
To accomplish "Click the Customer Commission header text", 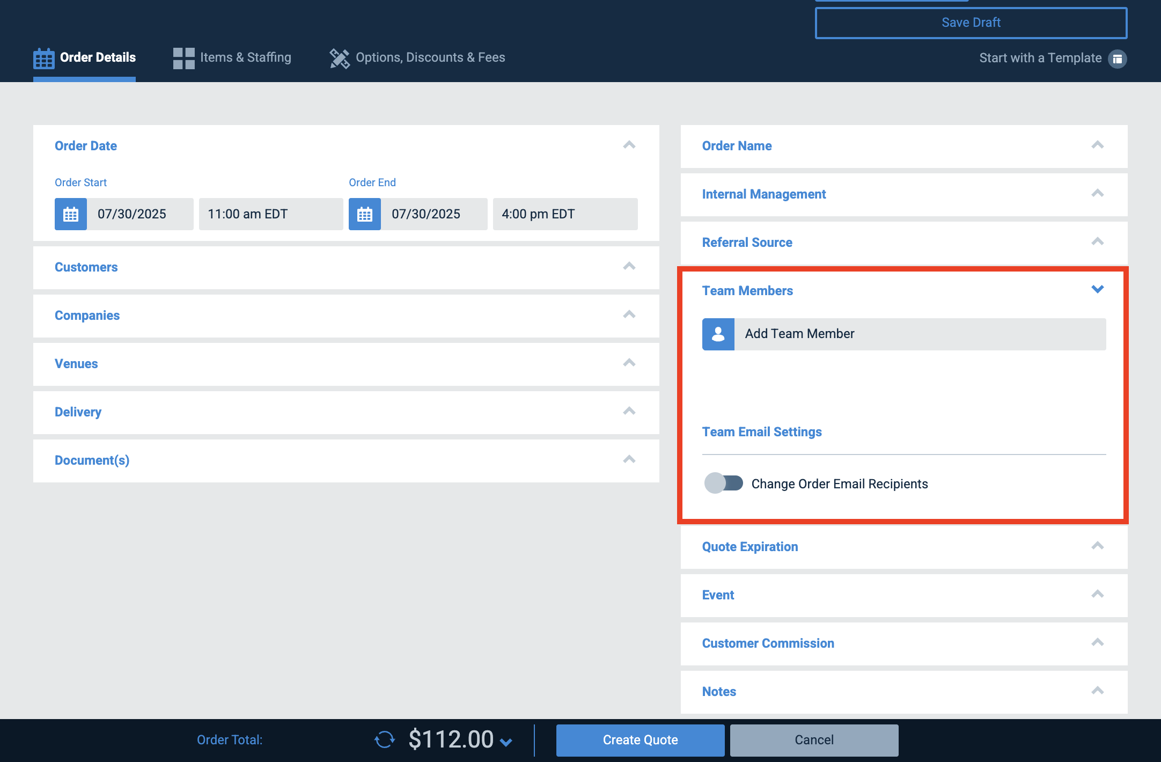I will [x=768, y=643].
